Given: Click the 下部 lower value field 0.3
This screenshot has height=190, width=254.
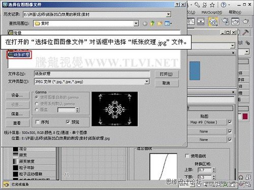Looking at the screenshot, I should click(x=205, y=177).
